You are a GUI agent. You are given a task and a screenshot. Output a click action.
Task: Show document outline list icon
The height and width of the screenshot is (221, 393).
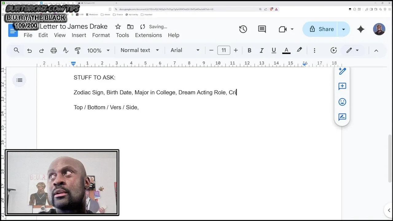[x=19, y=80]
